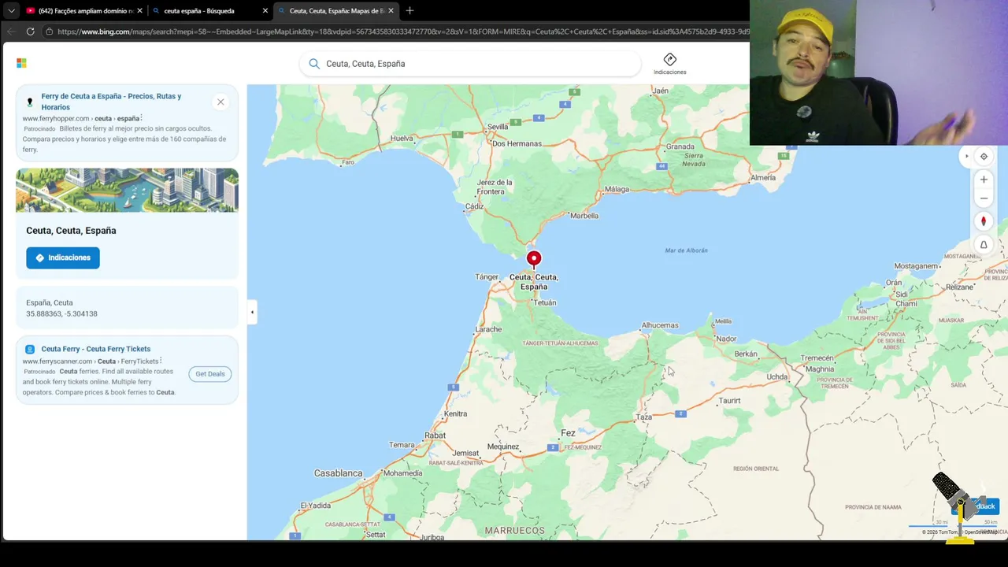Close the YouTube Facções ampliam domínio tab

click(139, 11)
